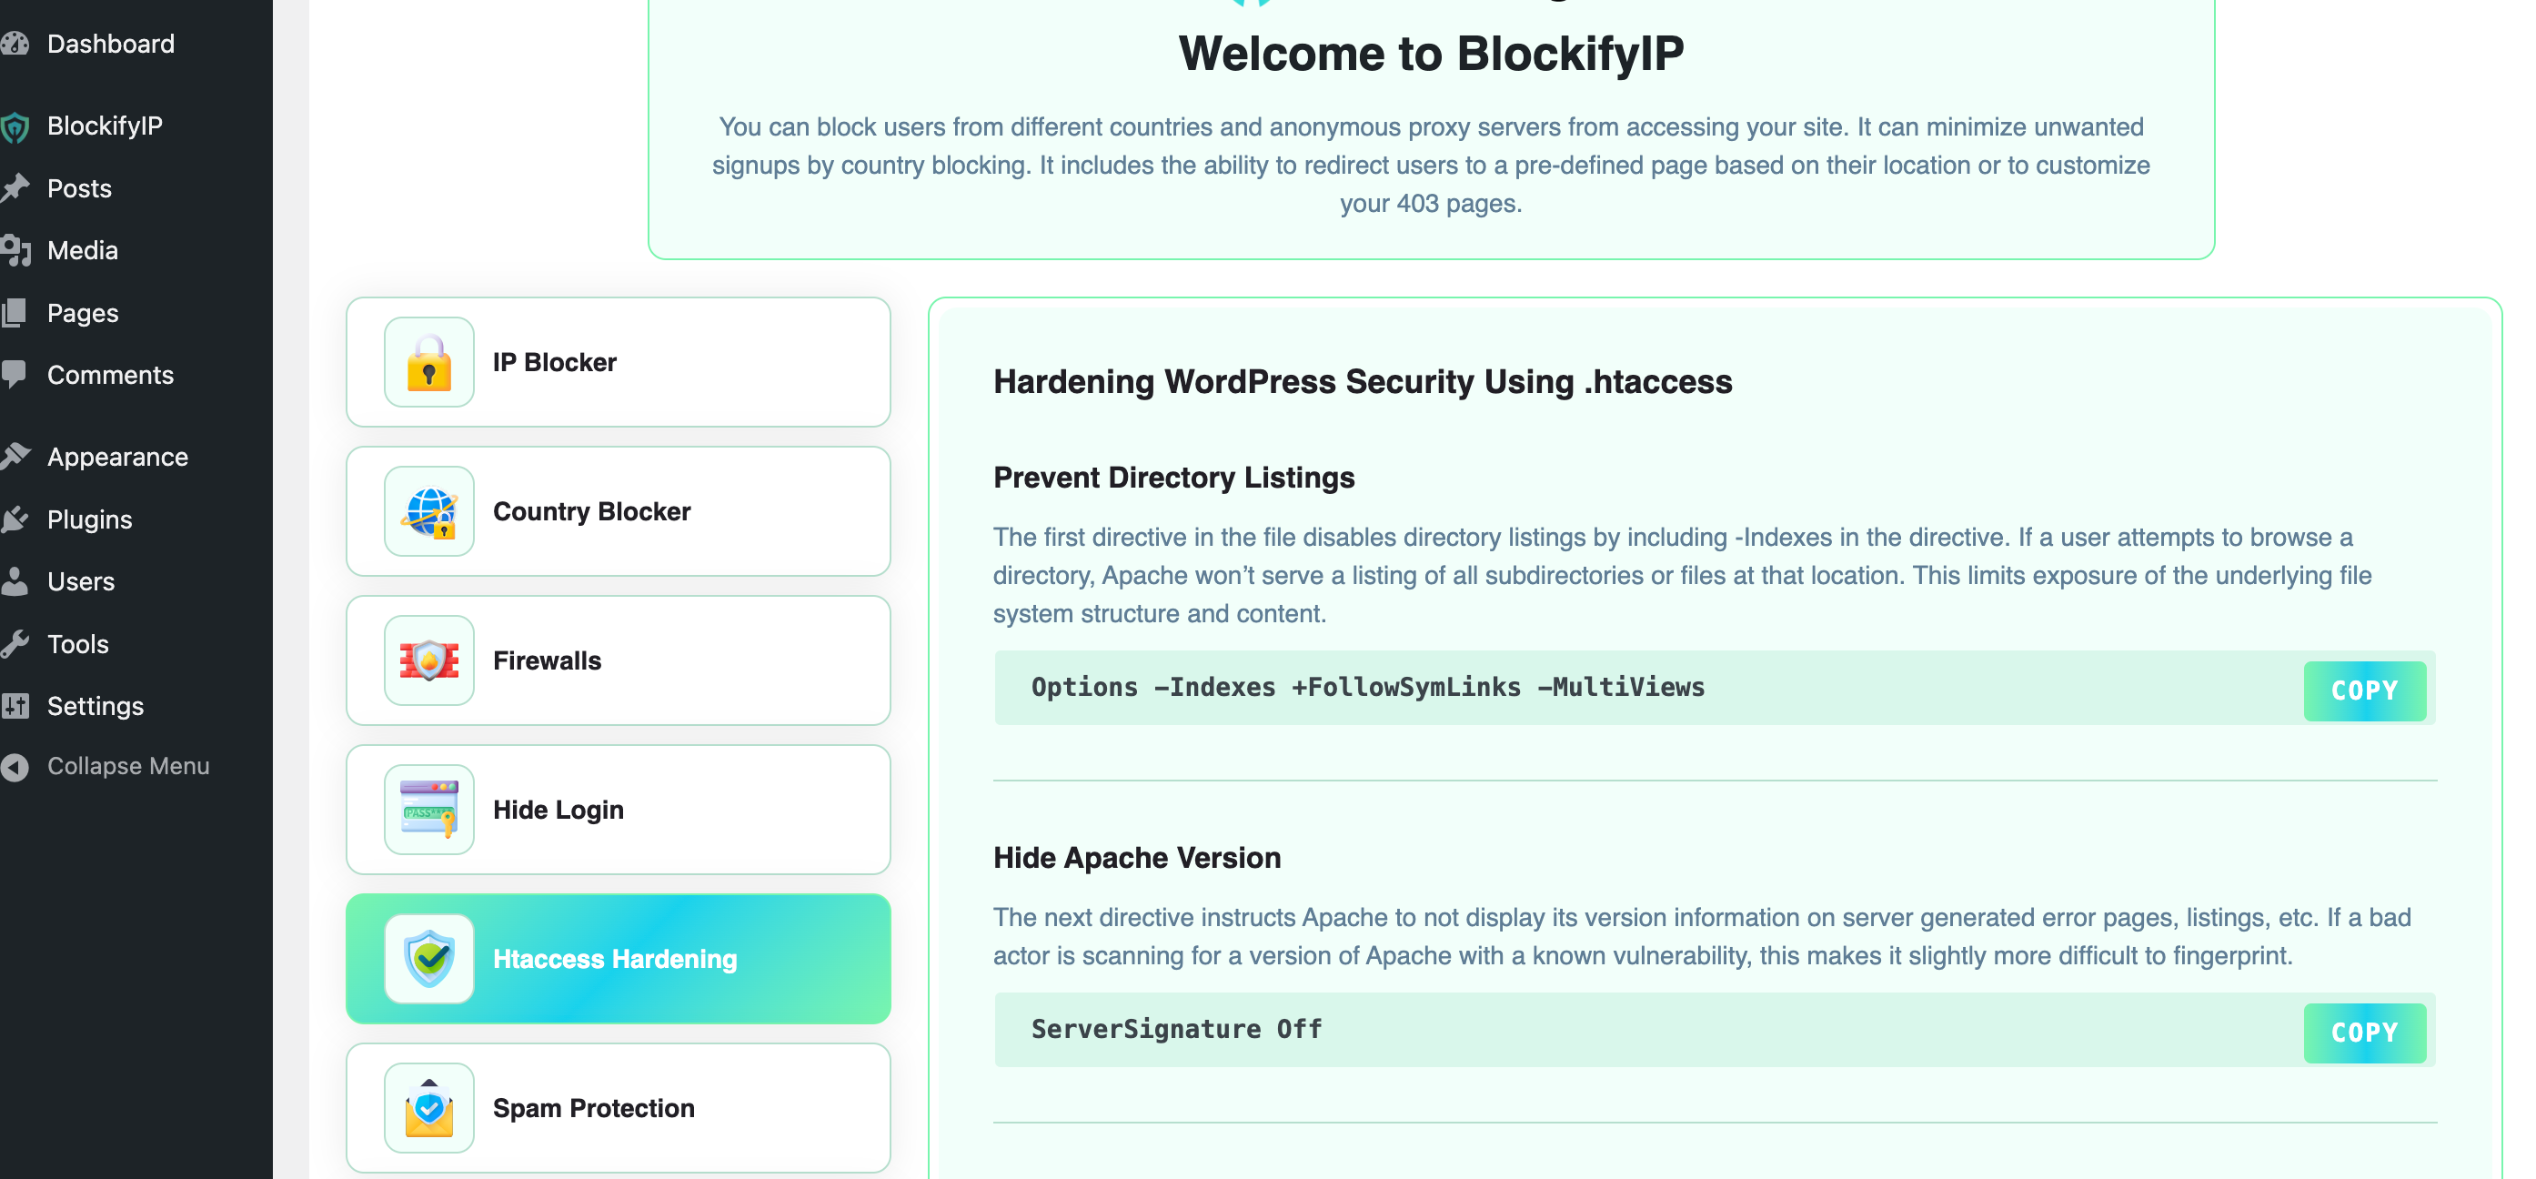Click the Users person icon
This screenshot has height=1179, width=2536.
(x=14, y=581)
